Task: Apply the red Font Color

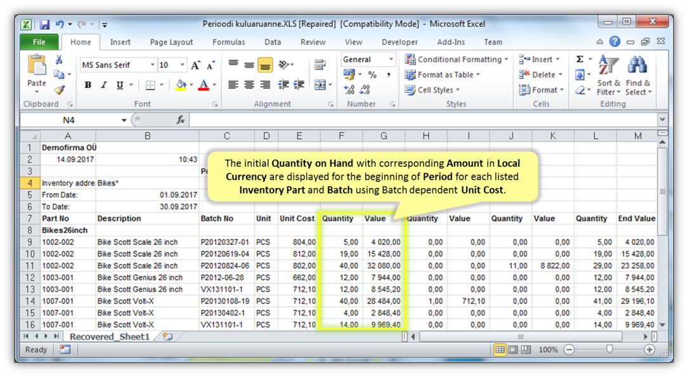Action: coord(204,85)
